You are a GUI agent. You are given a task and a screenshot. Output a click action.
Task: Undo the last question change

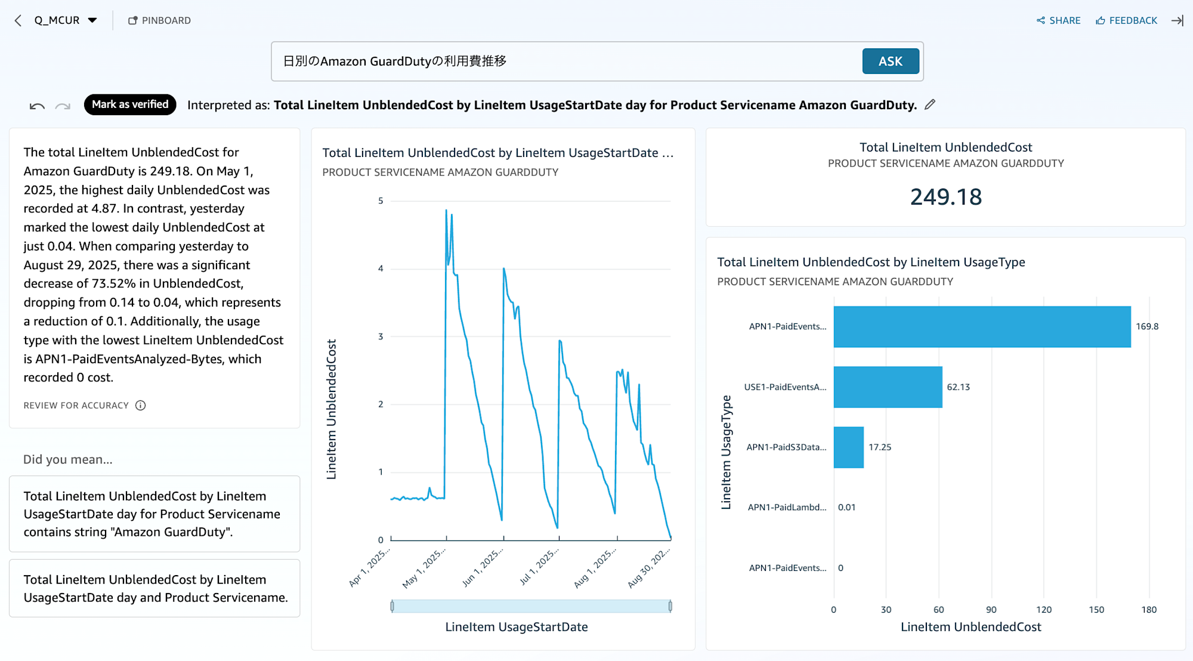click(37, 106)
